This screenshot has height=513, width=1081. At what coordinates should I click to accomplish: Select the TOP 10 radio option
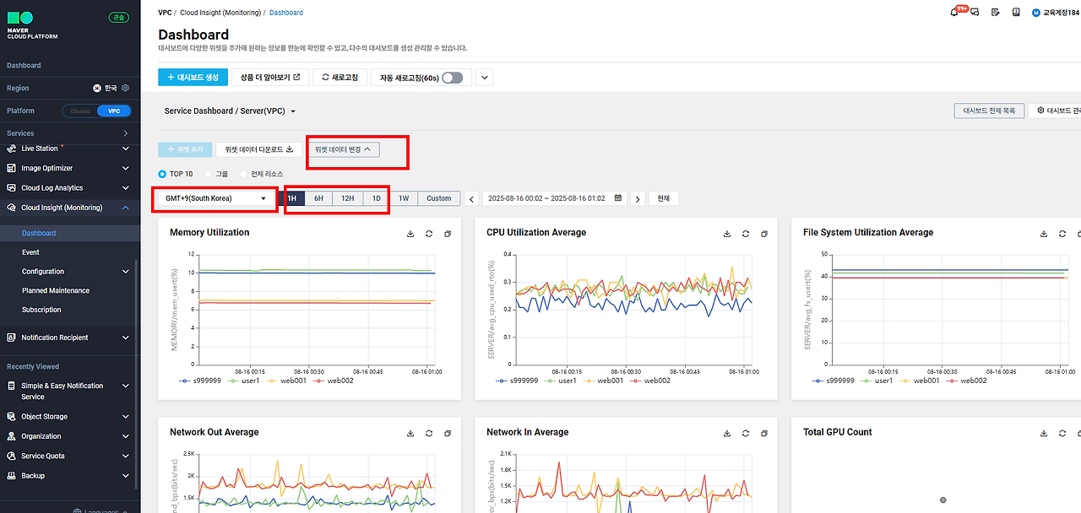(163, 174)
